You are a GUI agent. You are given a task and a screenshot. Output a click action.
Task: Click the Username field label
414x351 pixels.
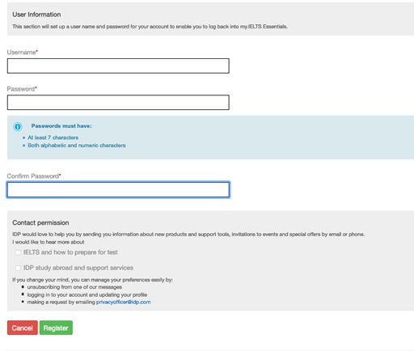click(22, 52)
